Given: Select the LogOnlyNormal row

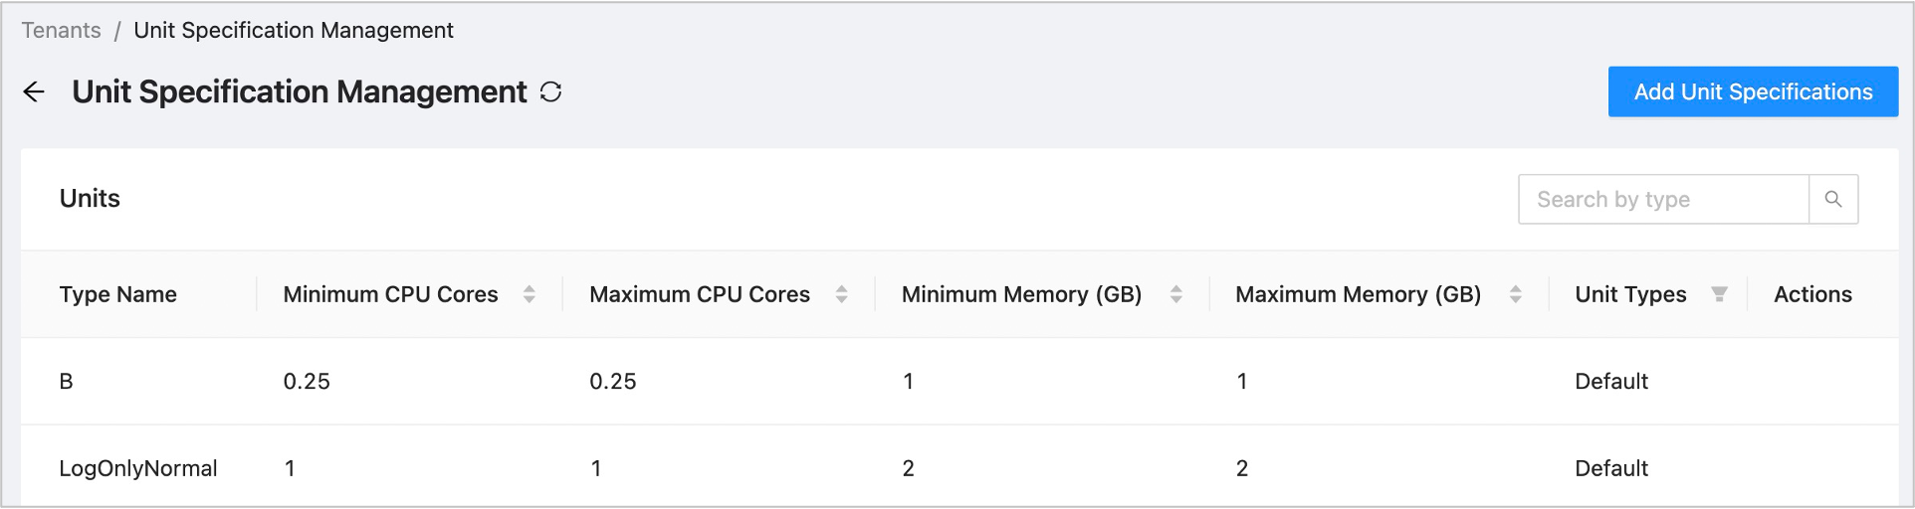Looking at the screenshot, I should (x=138, y=468).
